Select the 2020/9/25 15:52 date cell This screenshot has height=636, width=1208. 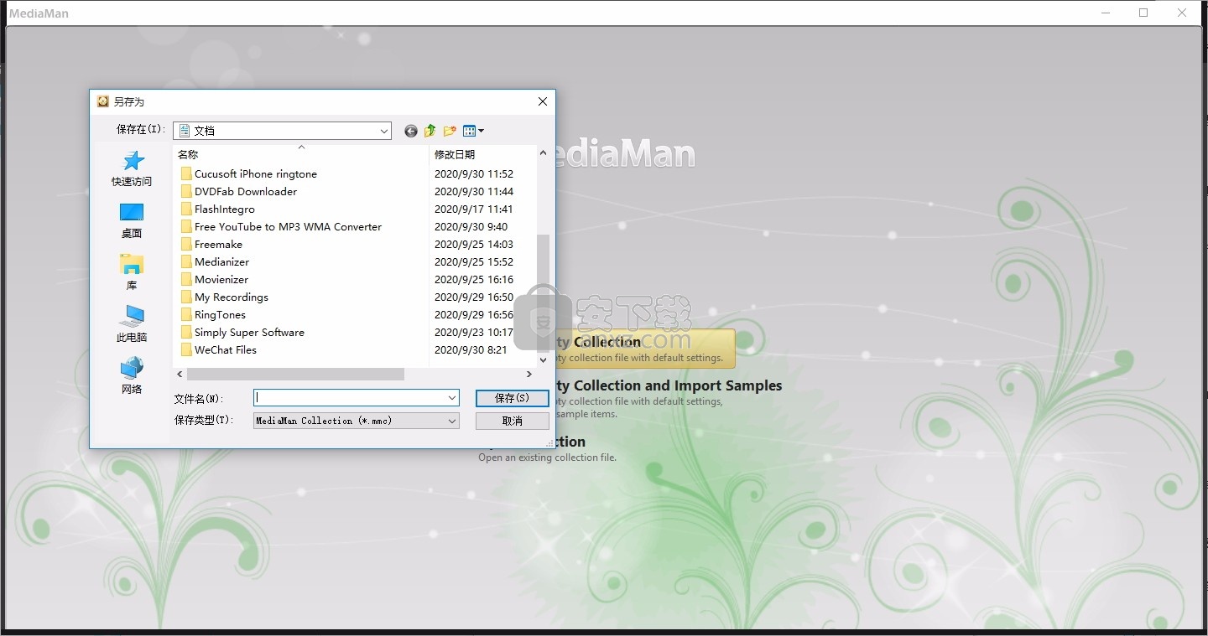pos(474,261)
